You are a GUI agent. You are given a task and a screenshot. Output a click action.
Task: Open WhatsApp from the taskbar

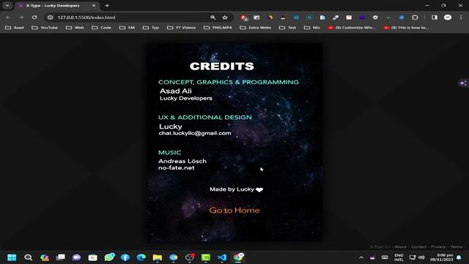coord(109,257)
